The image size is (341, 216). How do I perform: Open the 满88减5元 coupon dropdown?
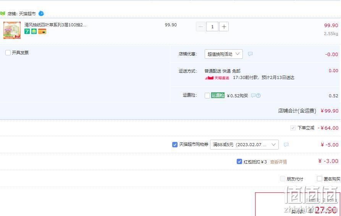pos(244,145)
